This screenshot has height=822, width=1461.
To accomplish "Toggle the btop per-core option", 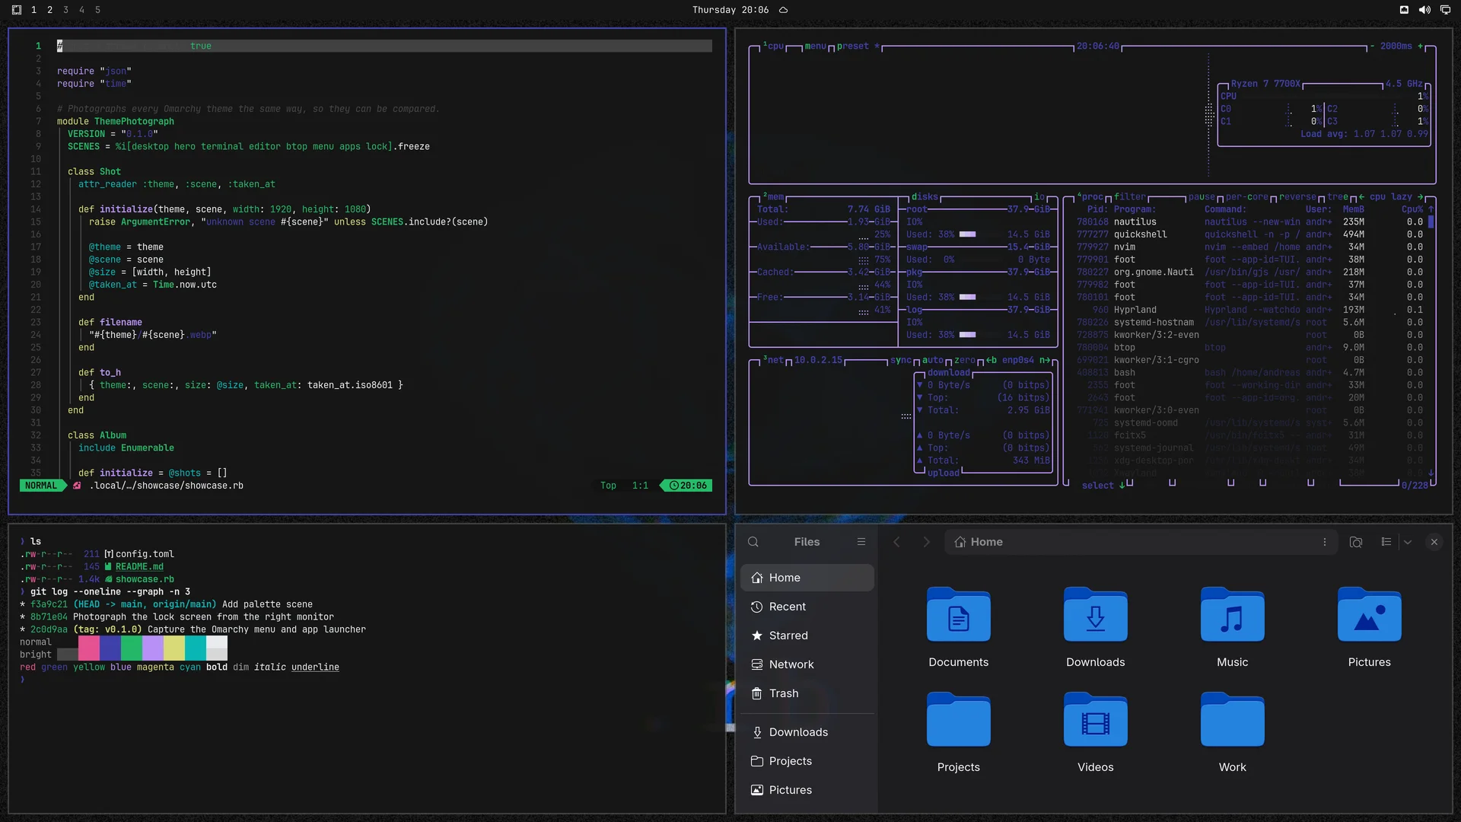I will pos(1246,197).
